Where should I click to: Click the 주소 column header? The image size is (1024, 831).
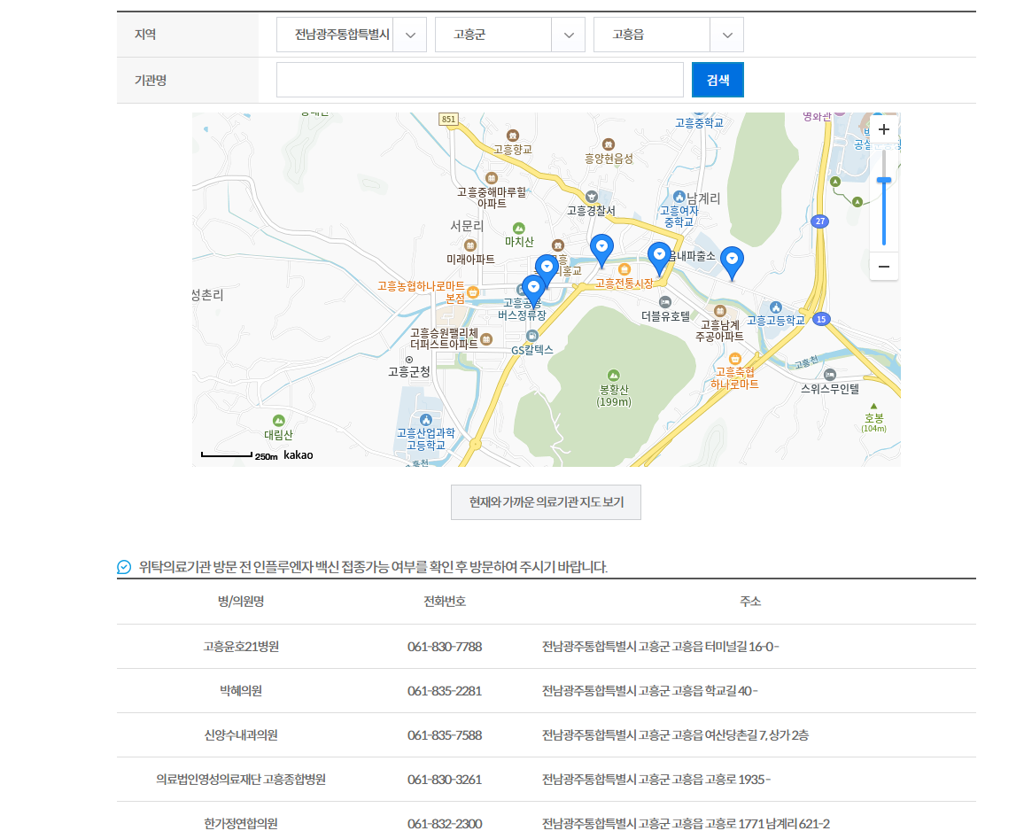750,601
